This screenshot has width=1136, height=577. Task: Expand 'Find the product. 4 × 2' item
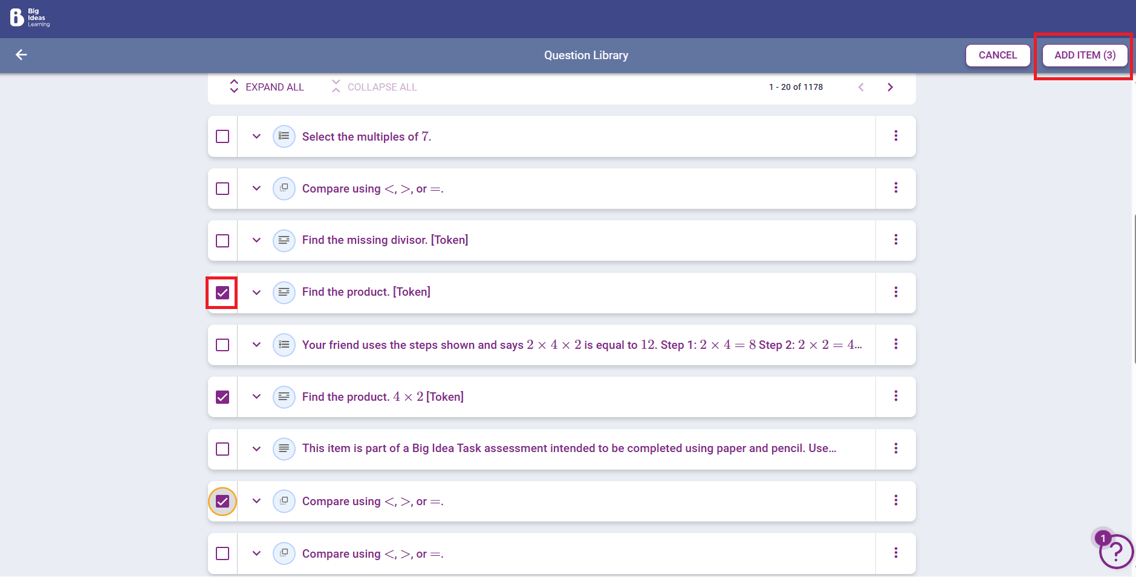256,397
